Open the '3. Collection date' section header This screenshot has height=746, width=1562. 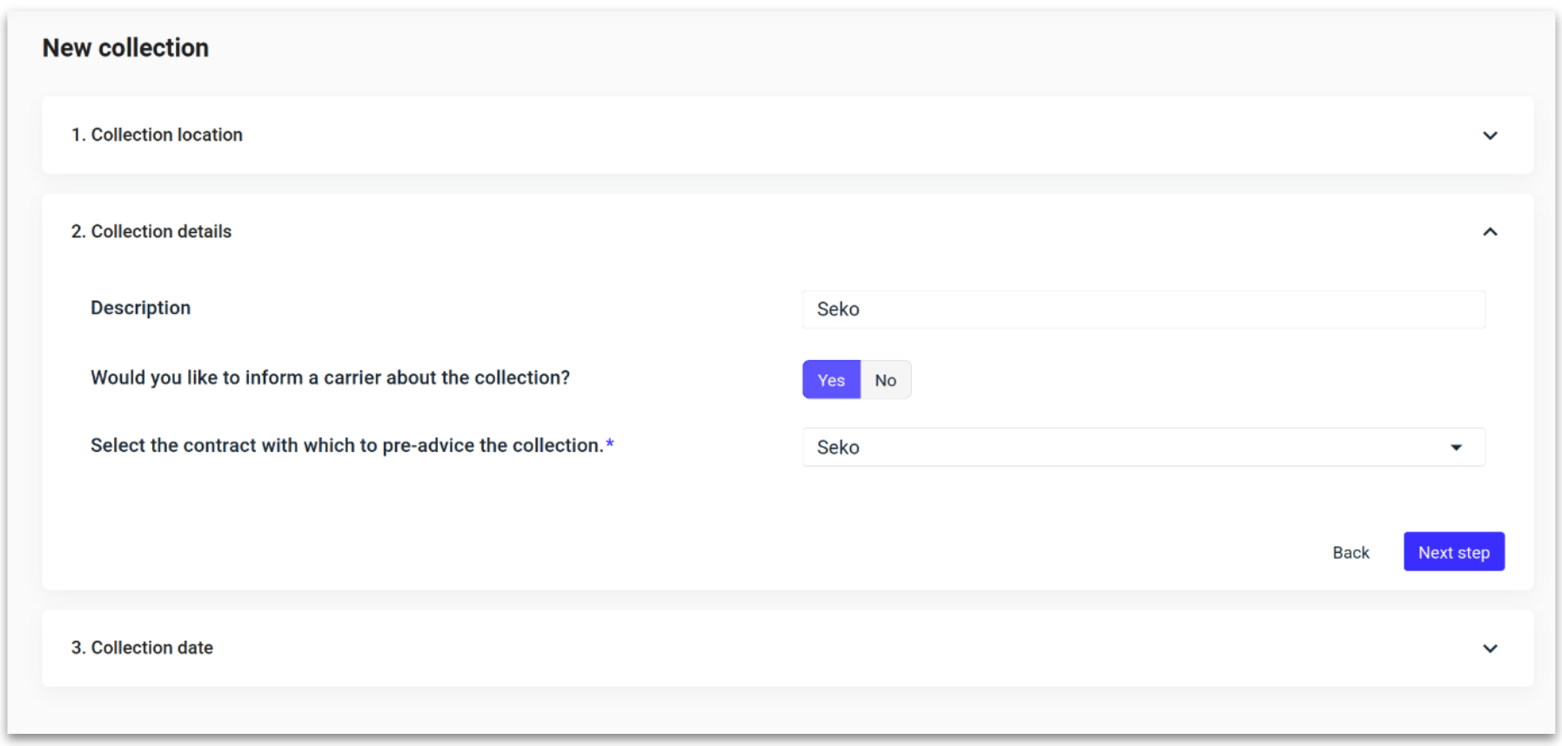click(142, 648)
